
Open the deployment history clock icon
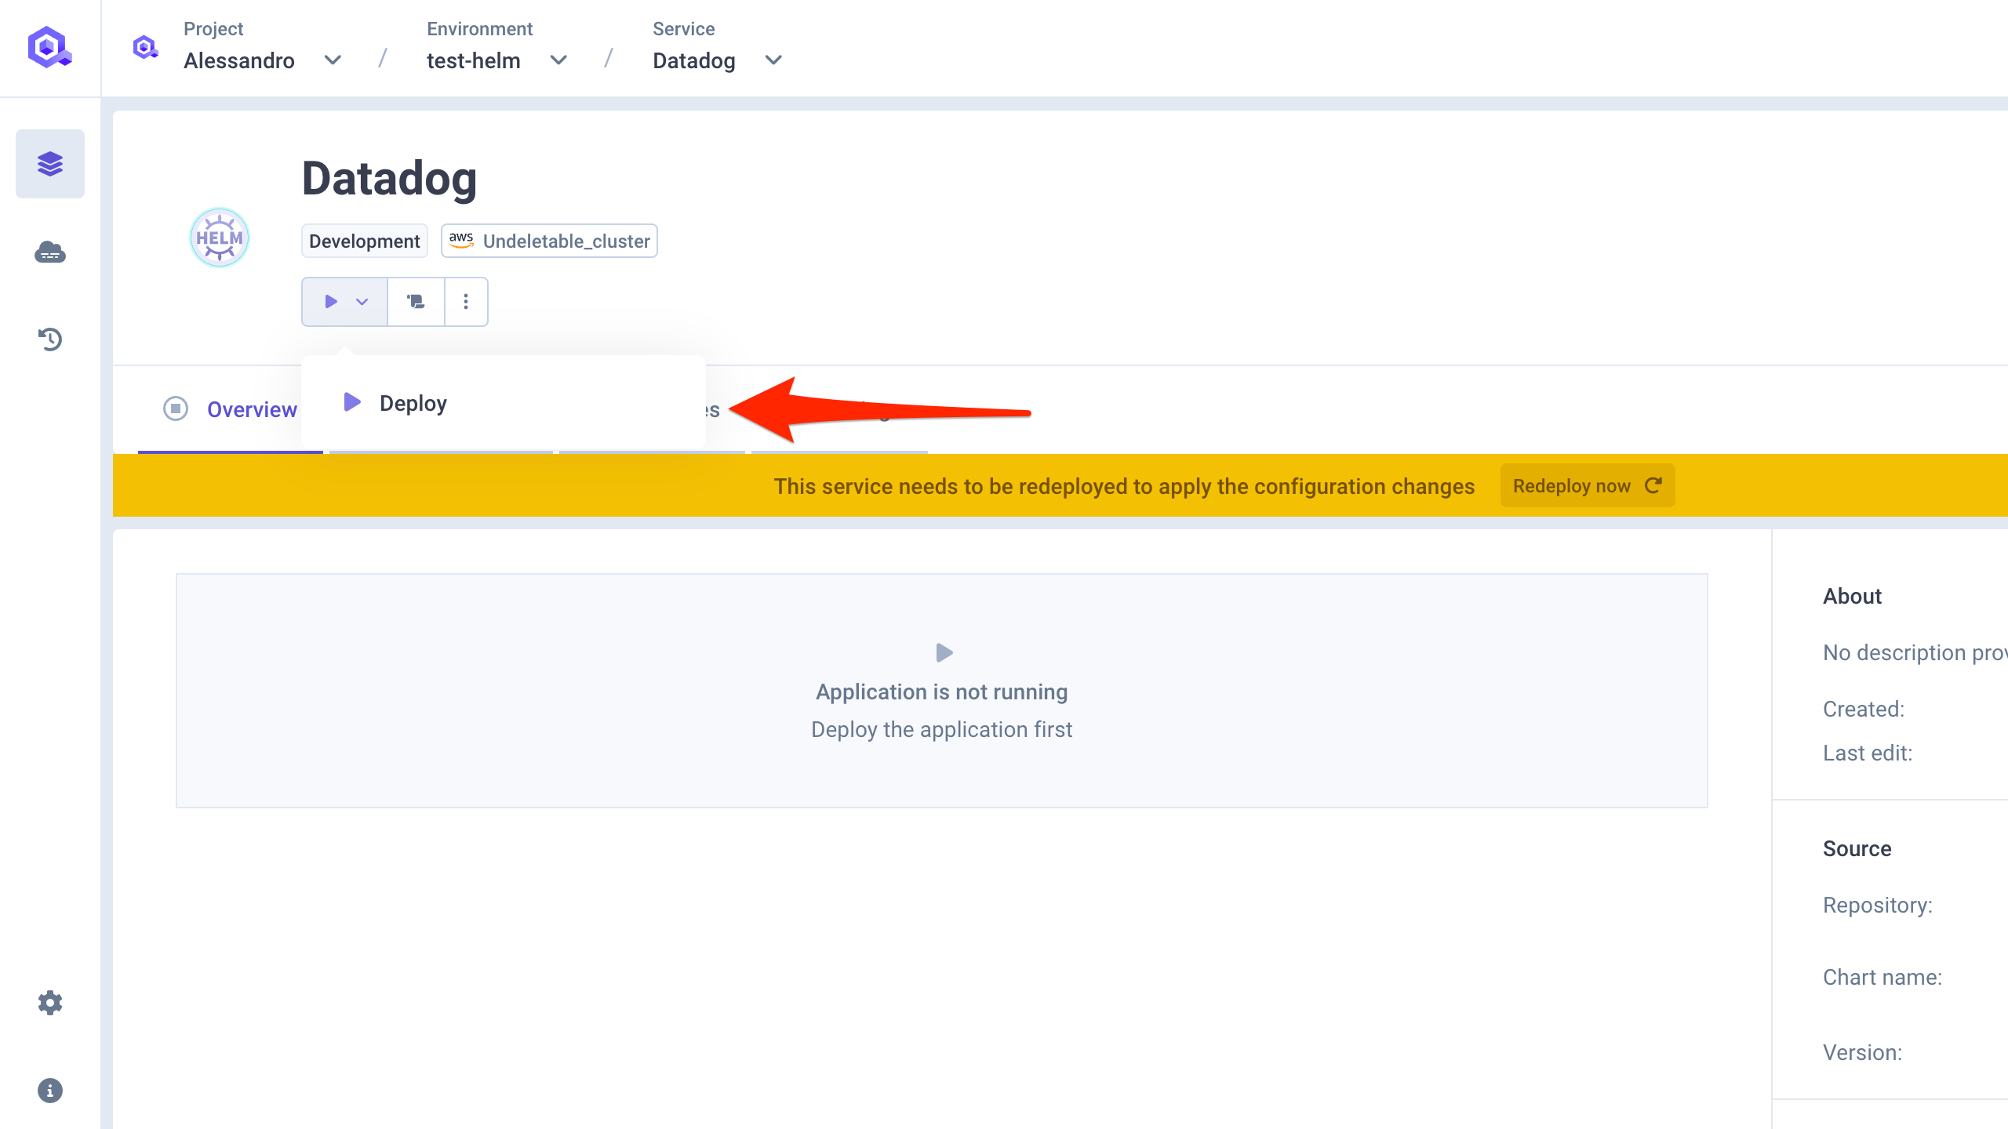50,339
